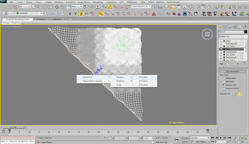Click the Select by Name icon
The width and height of the screenshot is (249, 144).
coord(39,7)
